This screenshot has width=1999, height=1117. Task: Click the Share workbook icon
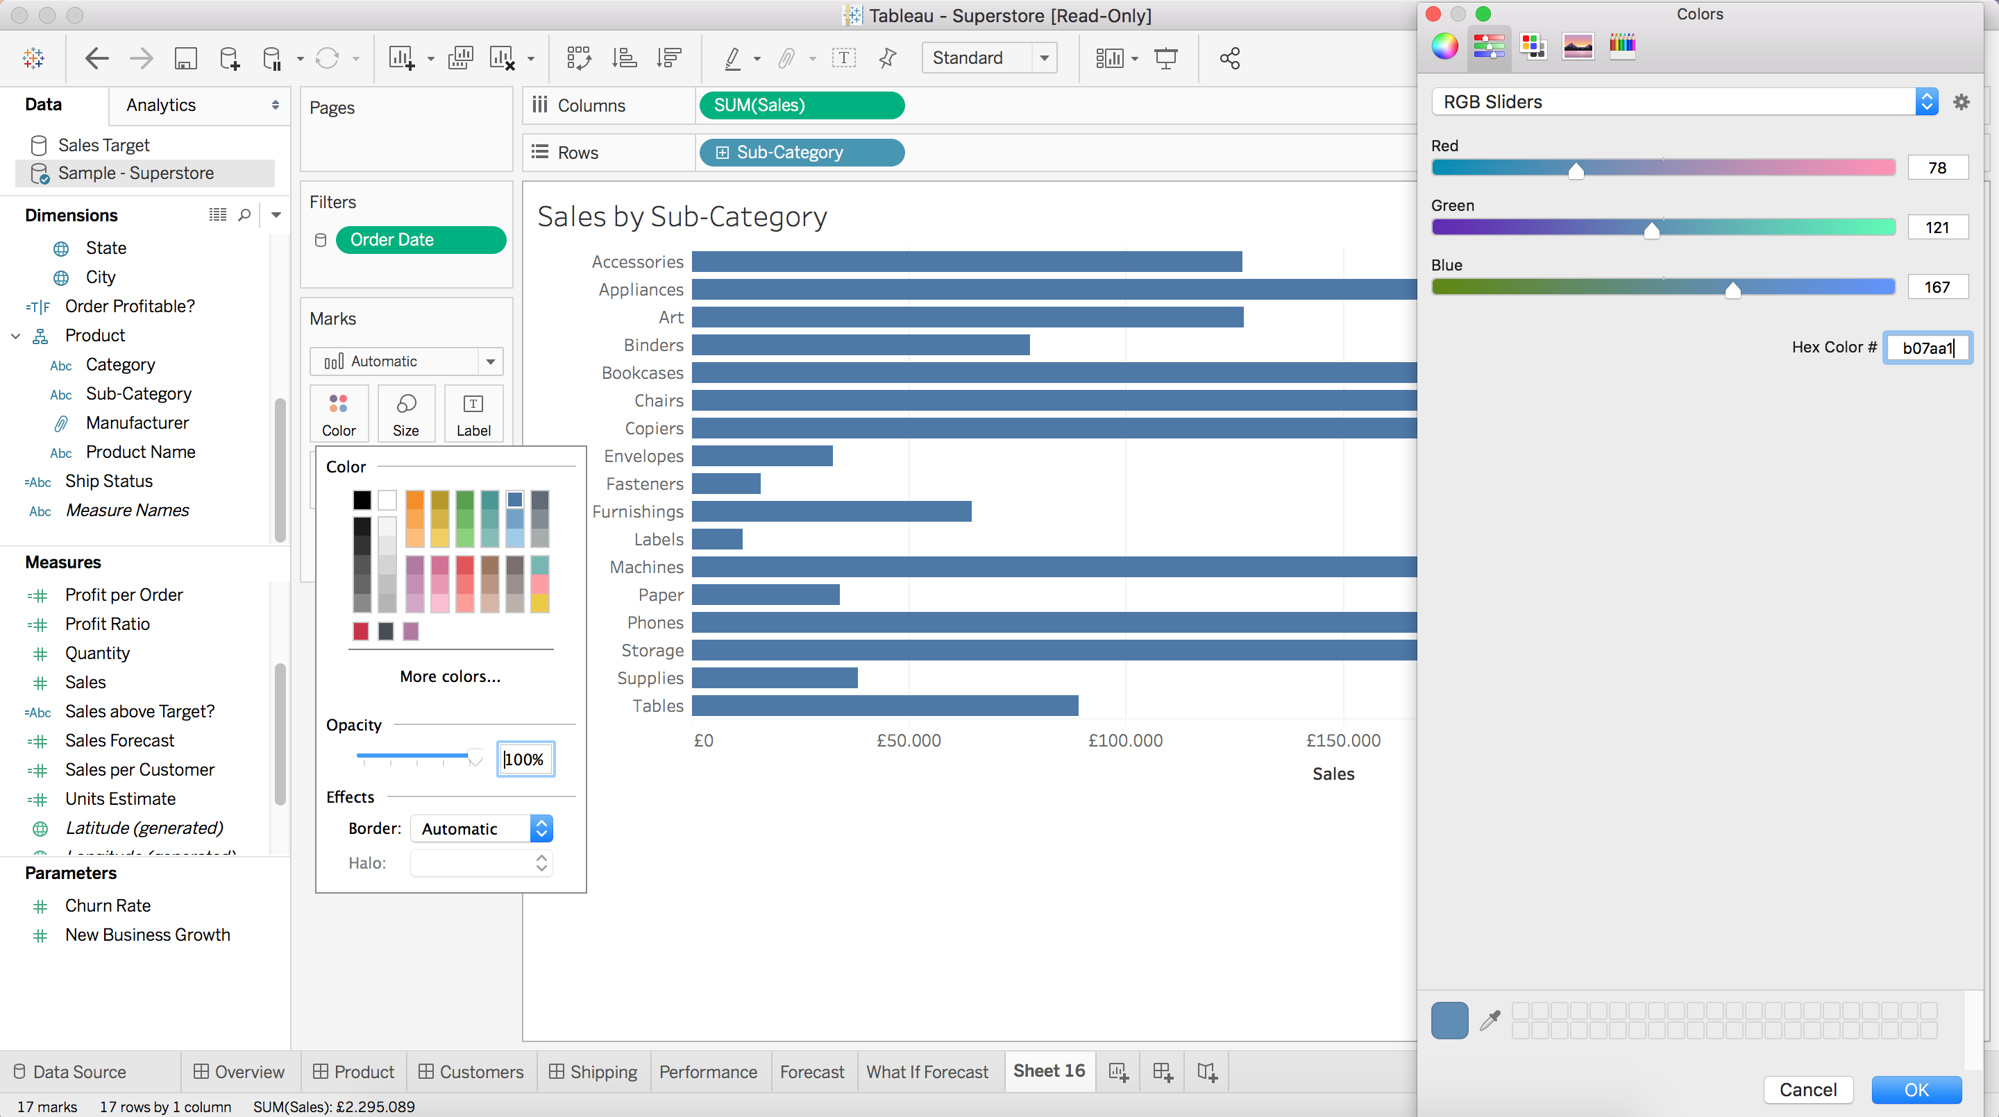click(1230, 58)
